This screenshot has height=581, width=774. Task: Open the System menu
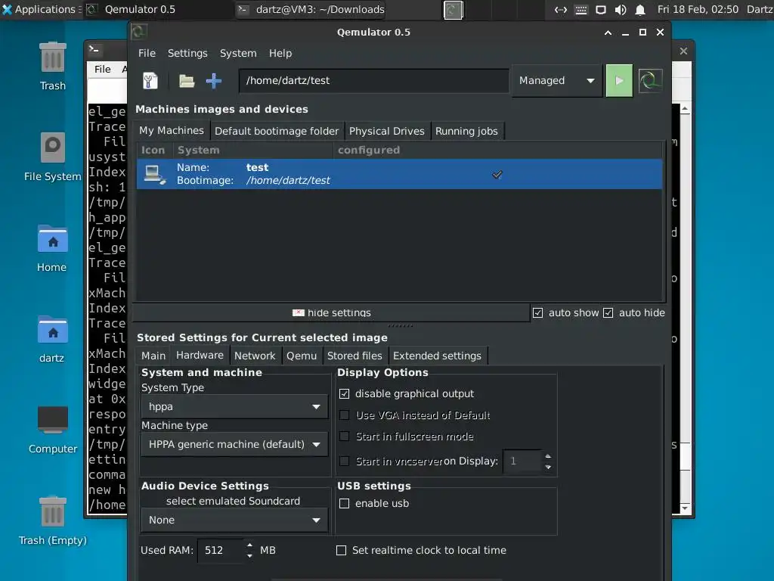(x=238, y=54)
